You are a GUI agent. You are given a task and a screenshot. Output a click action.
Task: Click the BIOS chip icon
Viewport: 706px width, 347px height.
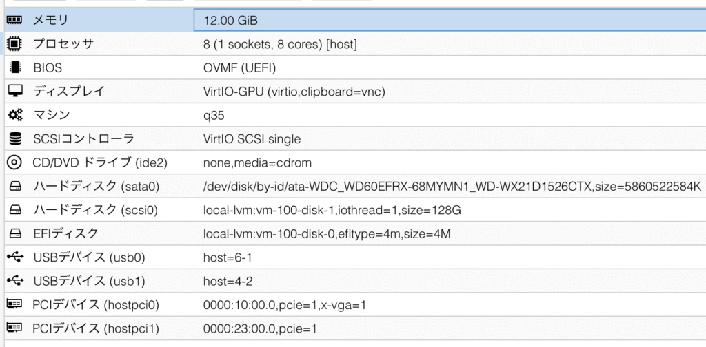pyautogui.click(x=14, y=68)
